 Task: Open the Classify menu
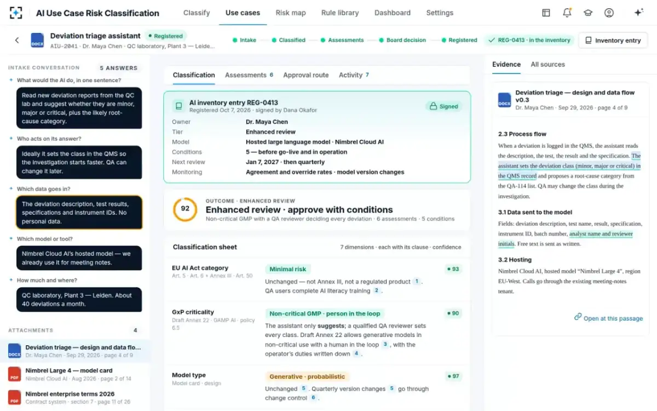tap(197, 13)
